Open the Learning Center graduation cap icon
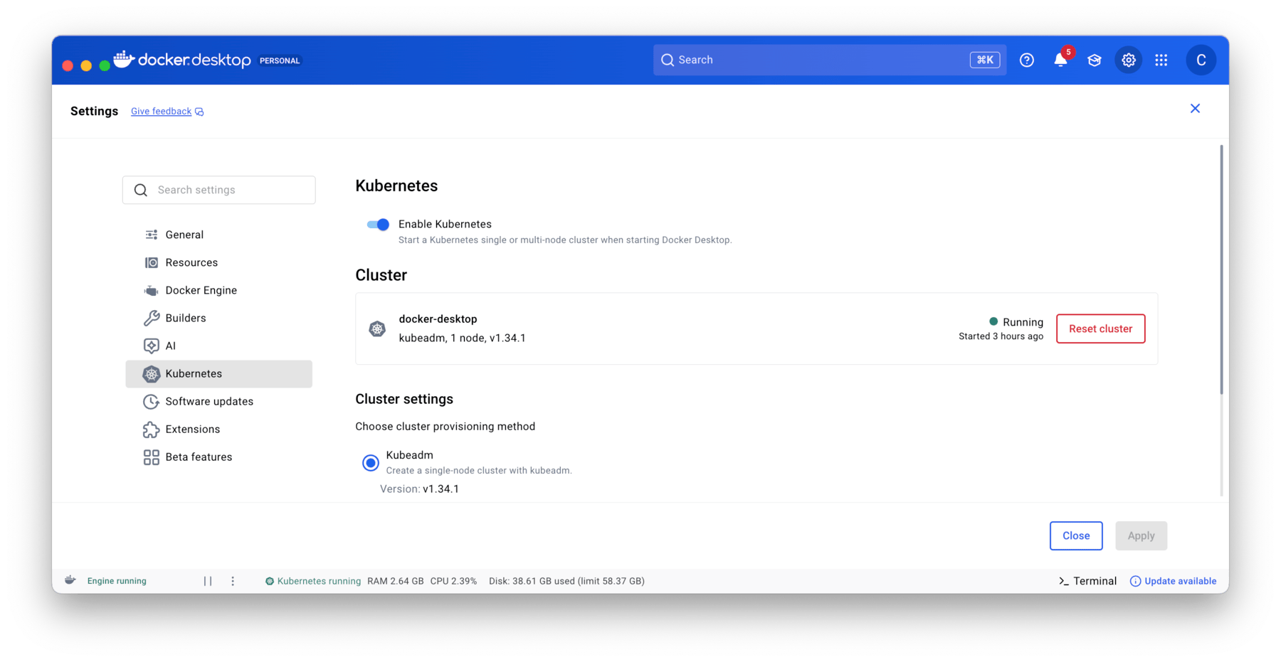1281x662 pixels. [1094, 60]
